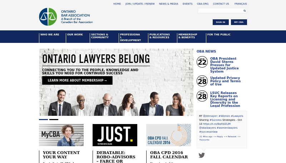Expand the Sections & Community menu

[100, 36]
